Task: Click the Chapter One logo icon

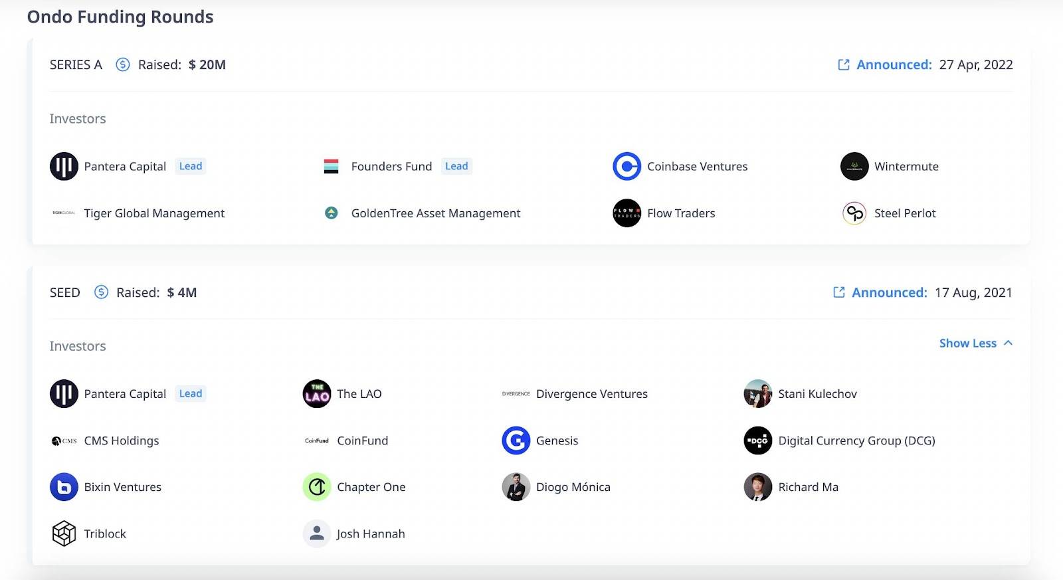Action: click(x=317, y=487)
